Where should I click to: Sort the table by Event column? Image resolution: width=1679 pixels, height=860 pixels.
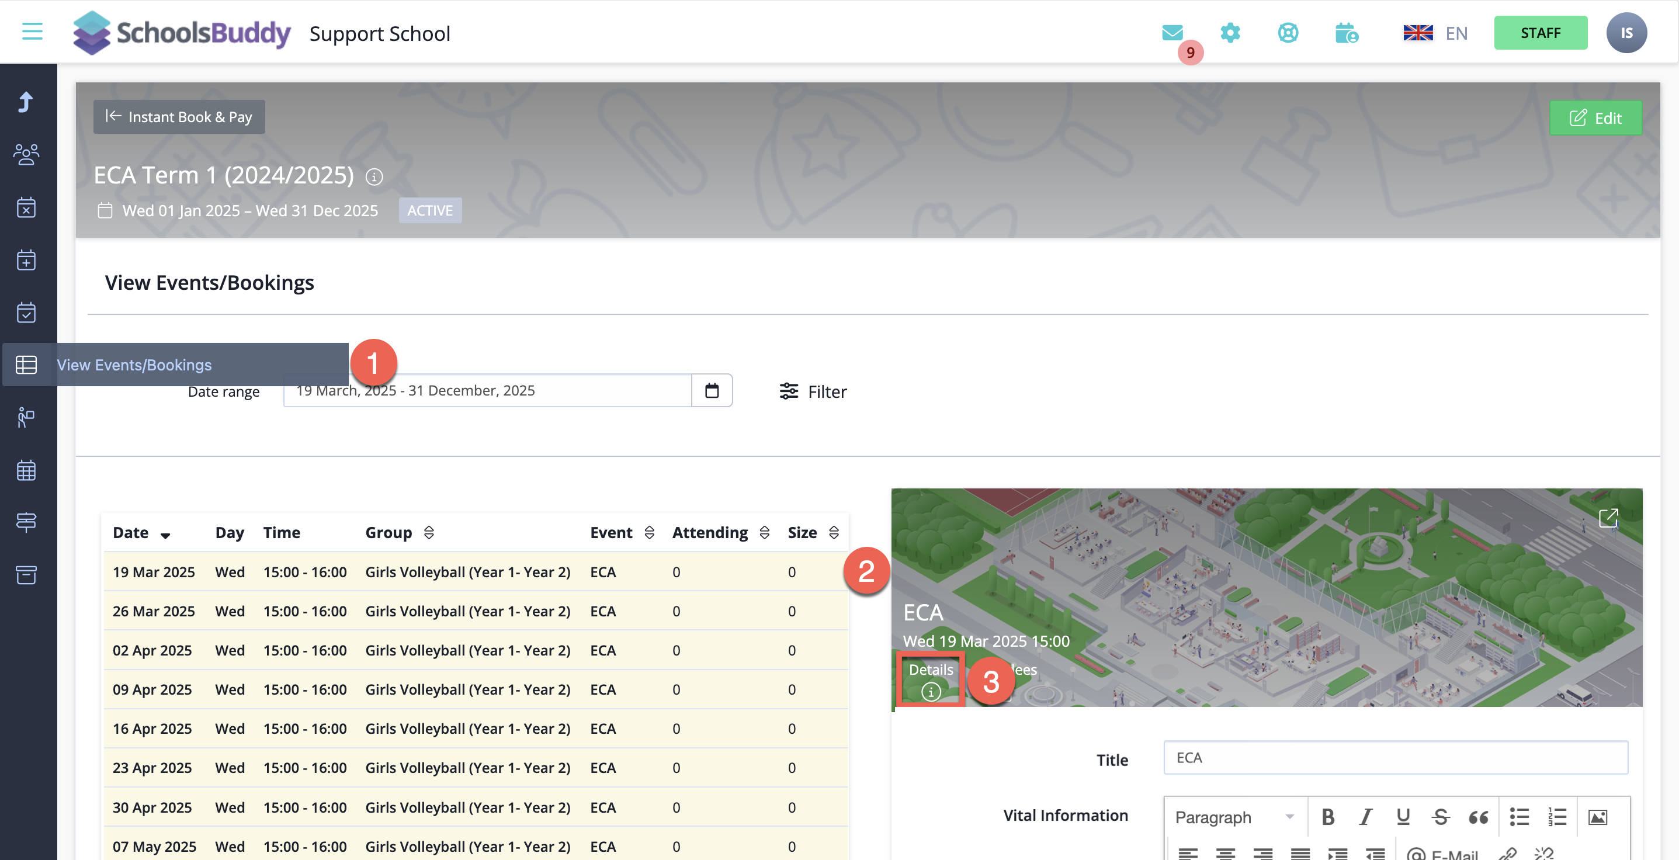tap(649, 533)
